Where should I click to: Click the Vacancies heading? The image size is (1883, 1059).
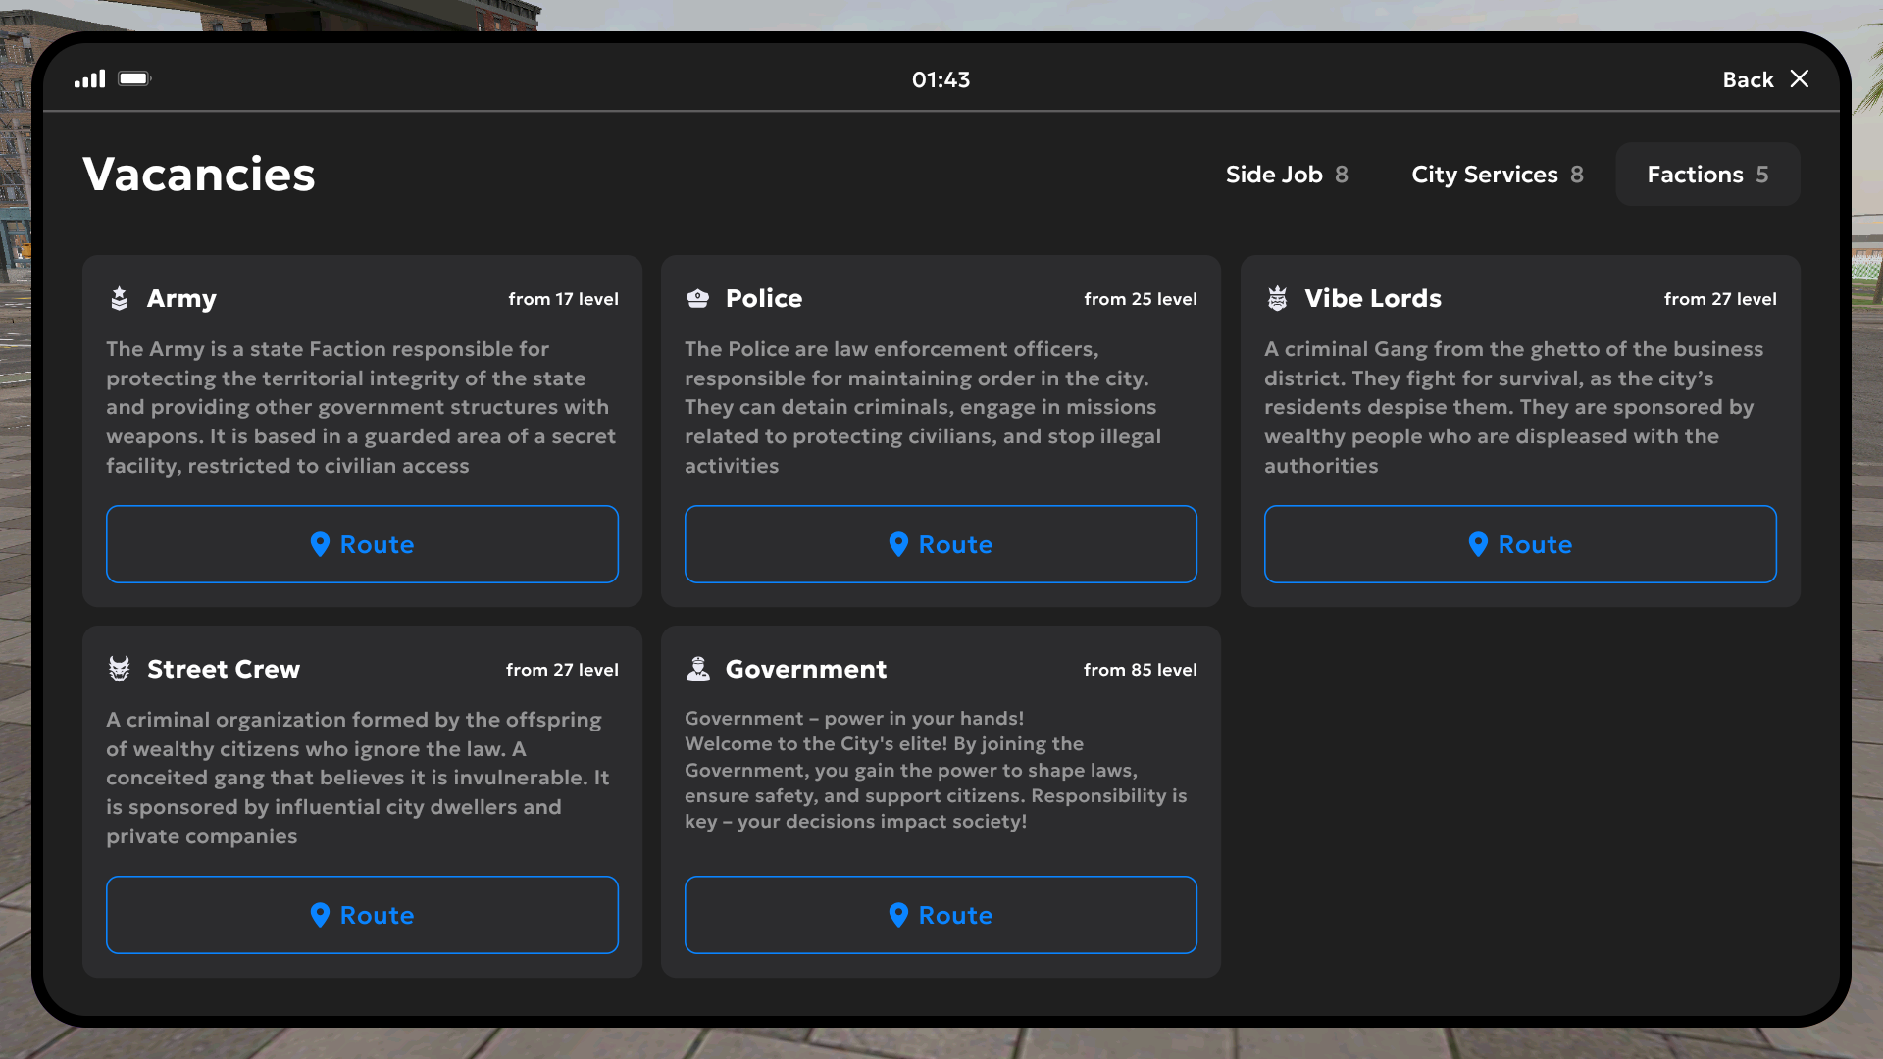[199, 175]
